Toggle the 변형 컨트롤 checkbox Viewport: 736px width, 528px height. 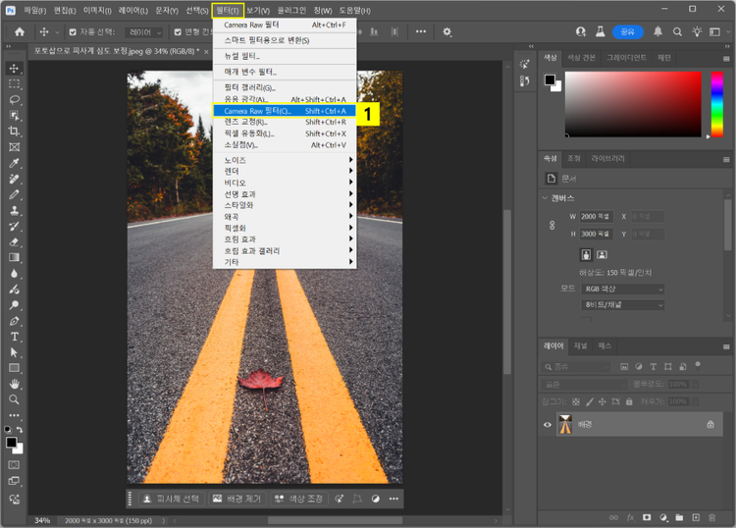(x=178, y=32)
